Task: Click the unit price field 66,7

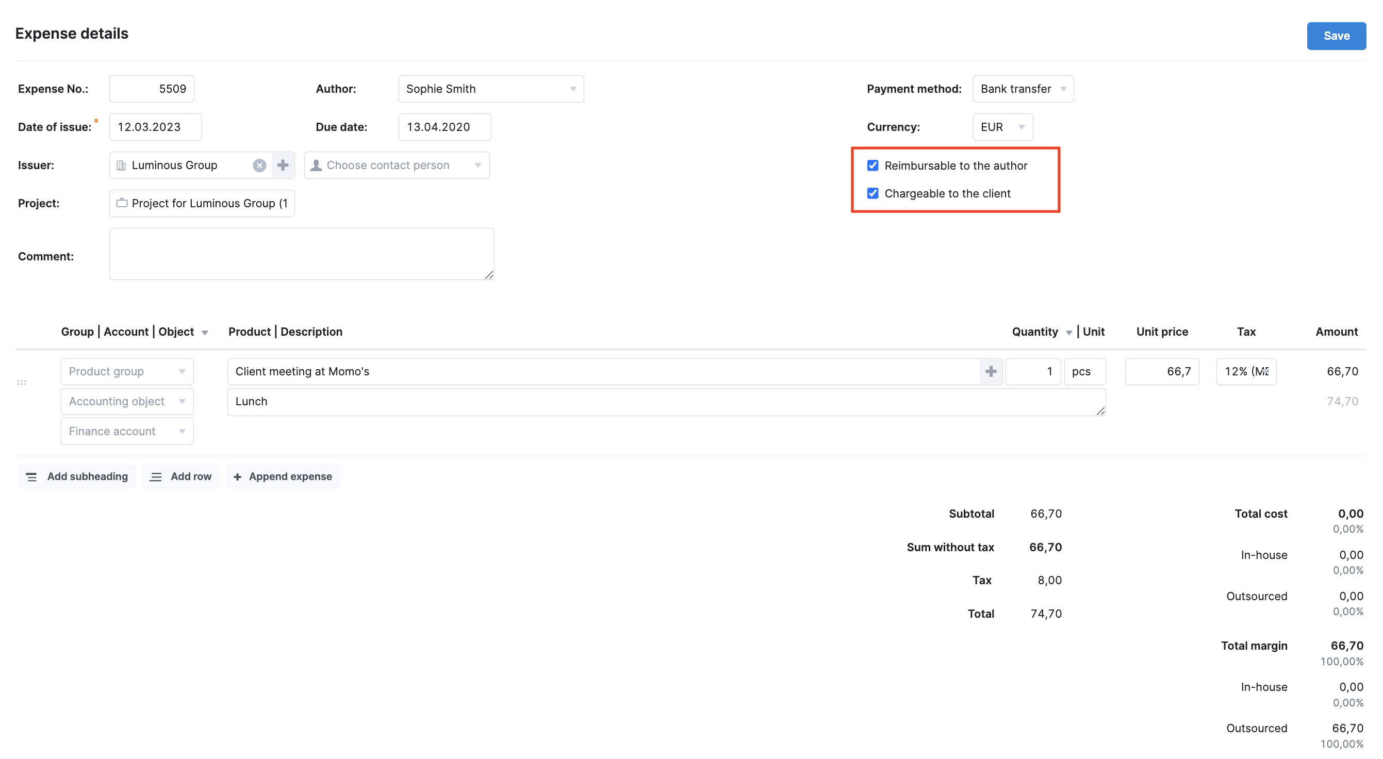Action: click(x=1162, y=371)
